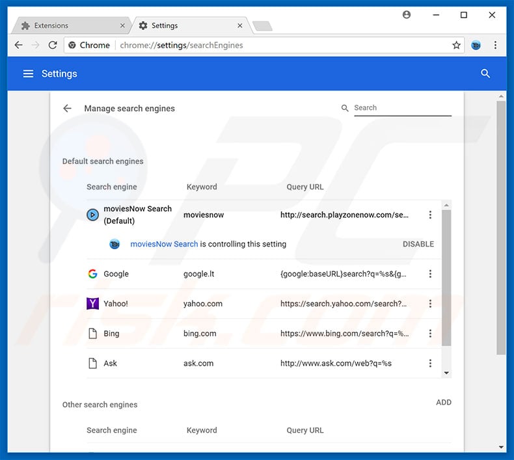Image resolution: width=514 pixels, height=460 pixels.
Task: Click the search.yahoo.com query URL
Action: (344, 304)
